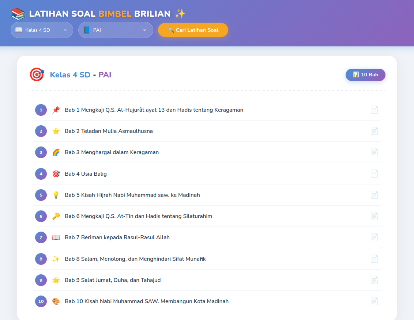
Task: Open Bab 3 Menghargai dalam Keragaman
Action: 207,152
